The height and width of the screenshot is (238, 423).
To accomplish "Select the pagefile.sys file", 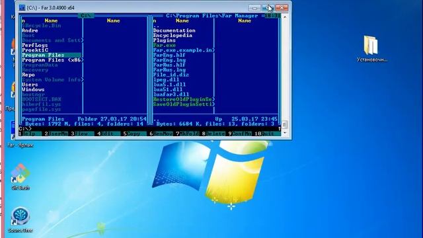I will (41, 109).
